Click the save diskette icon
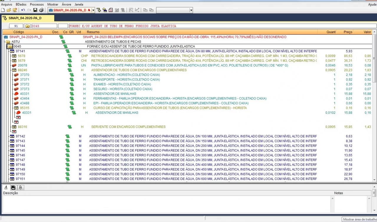Screen dimensions: 377x222 tap(35, 10)
